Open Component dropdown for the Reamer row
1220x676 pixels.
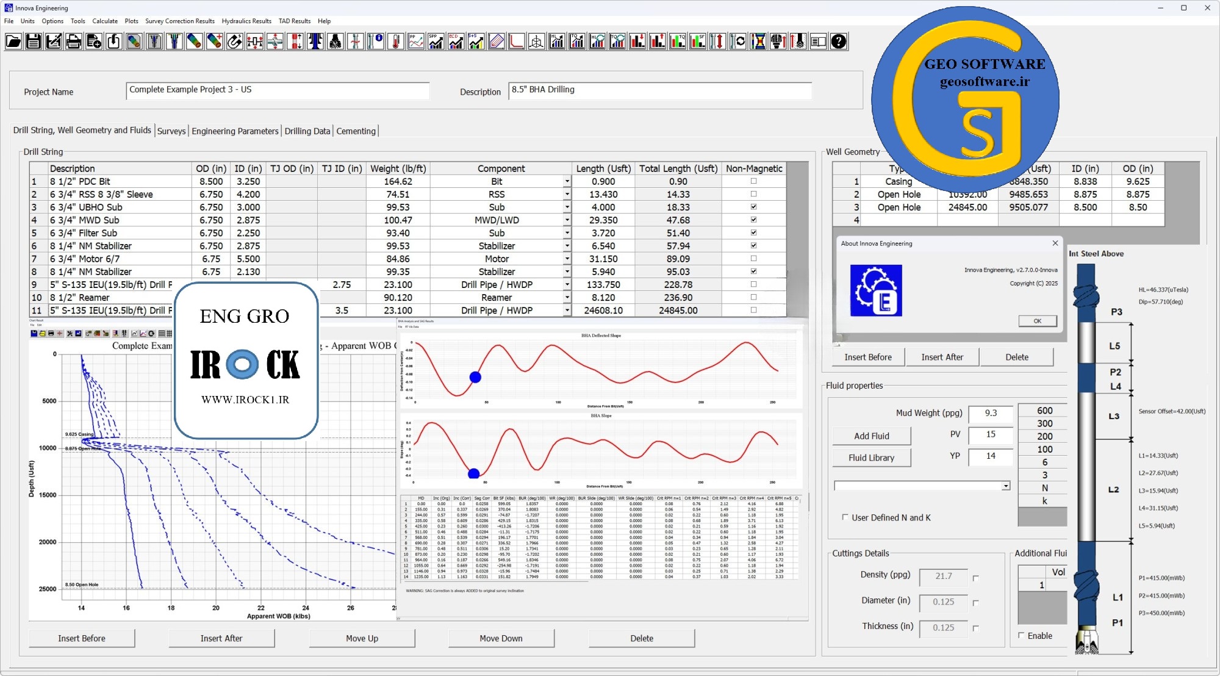pos(567,297)
